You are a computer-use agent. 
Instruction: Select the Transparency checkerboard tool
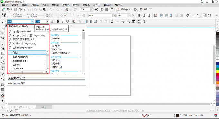point(3,90)
